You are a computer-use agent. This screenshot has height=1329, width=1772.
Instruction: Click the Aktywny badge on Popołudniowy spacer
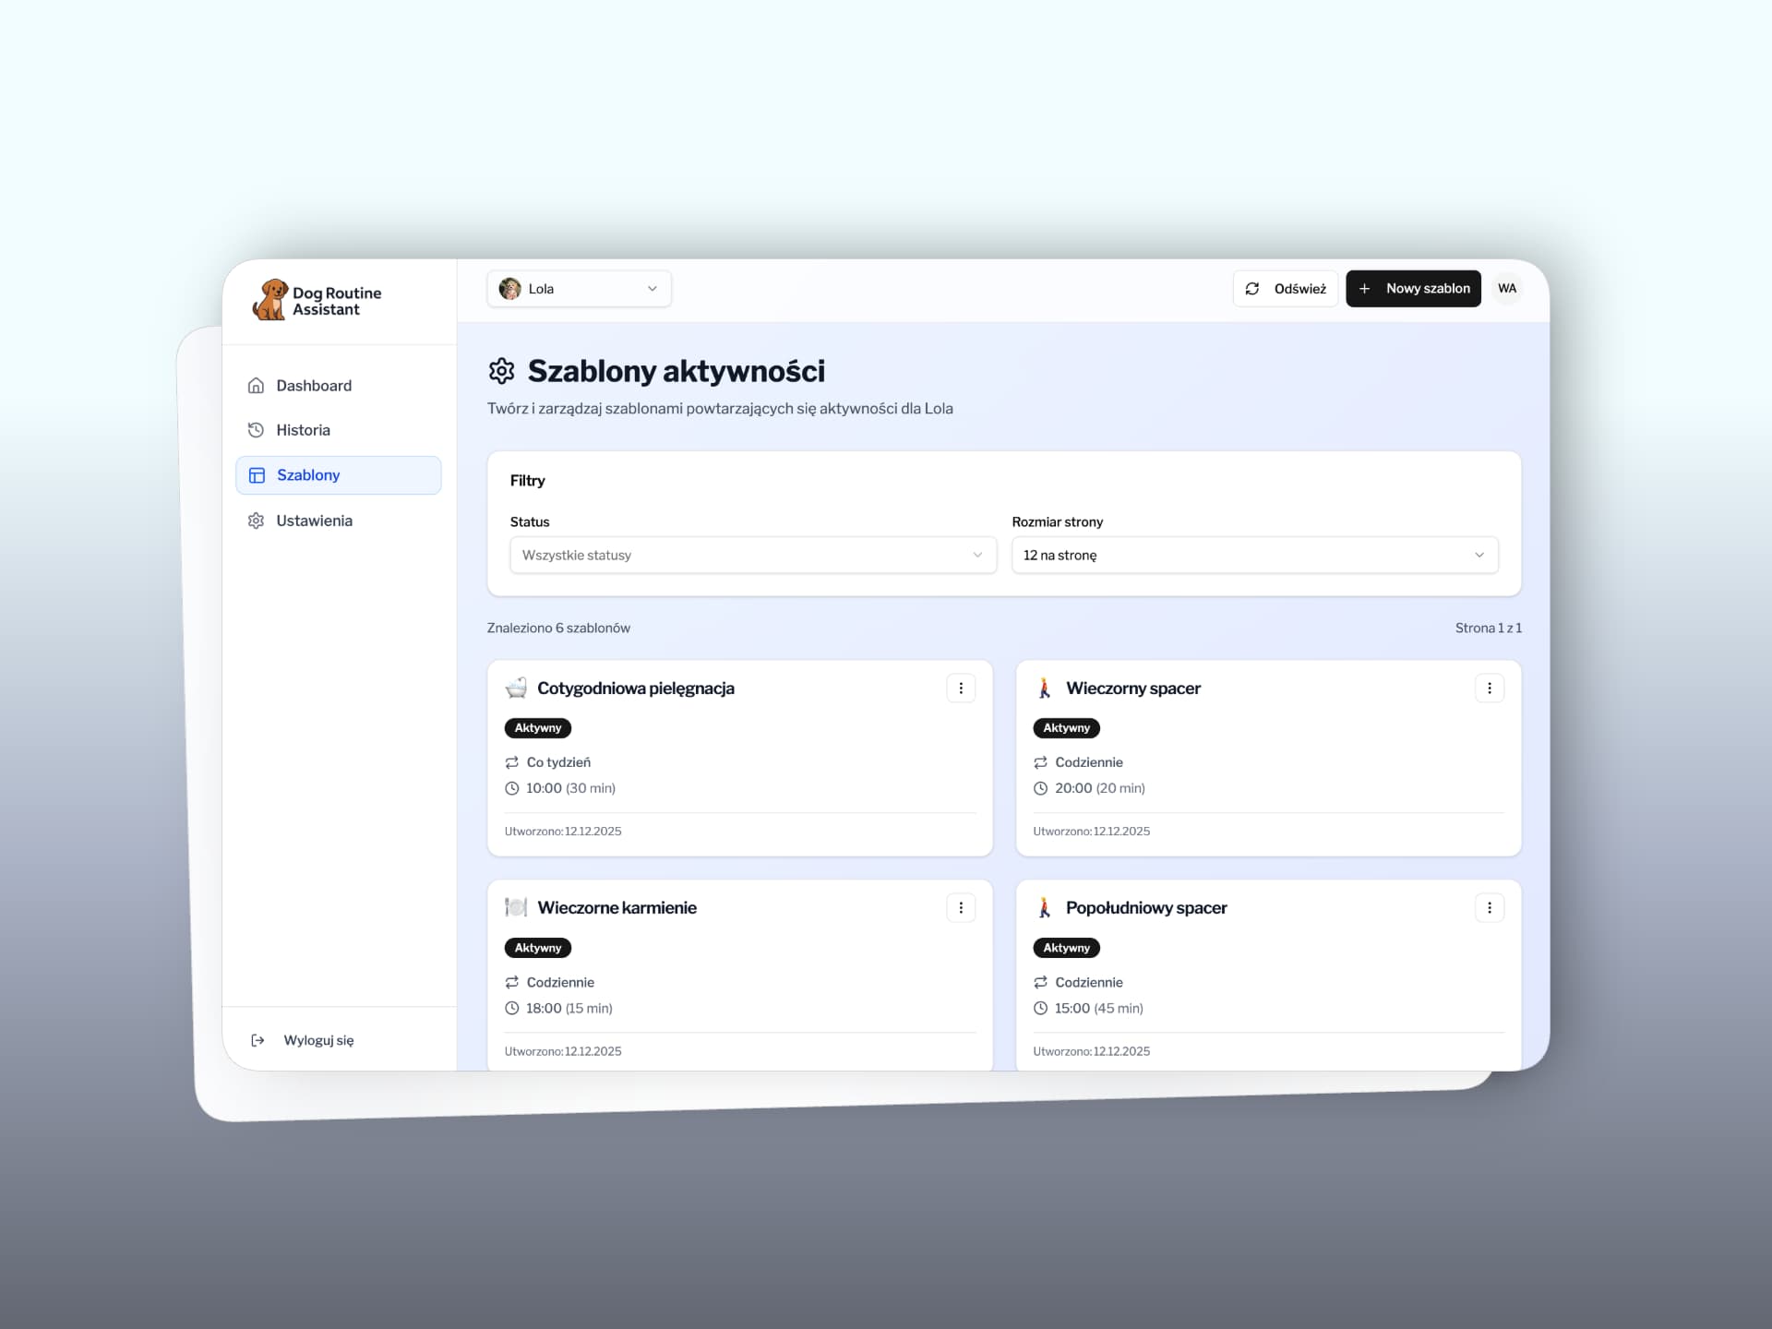tap(1066, 947)
